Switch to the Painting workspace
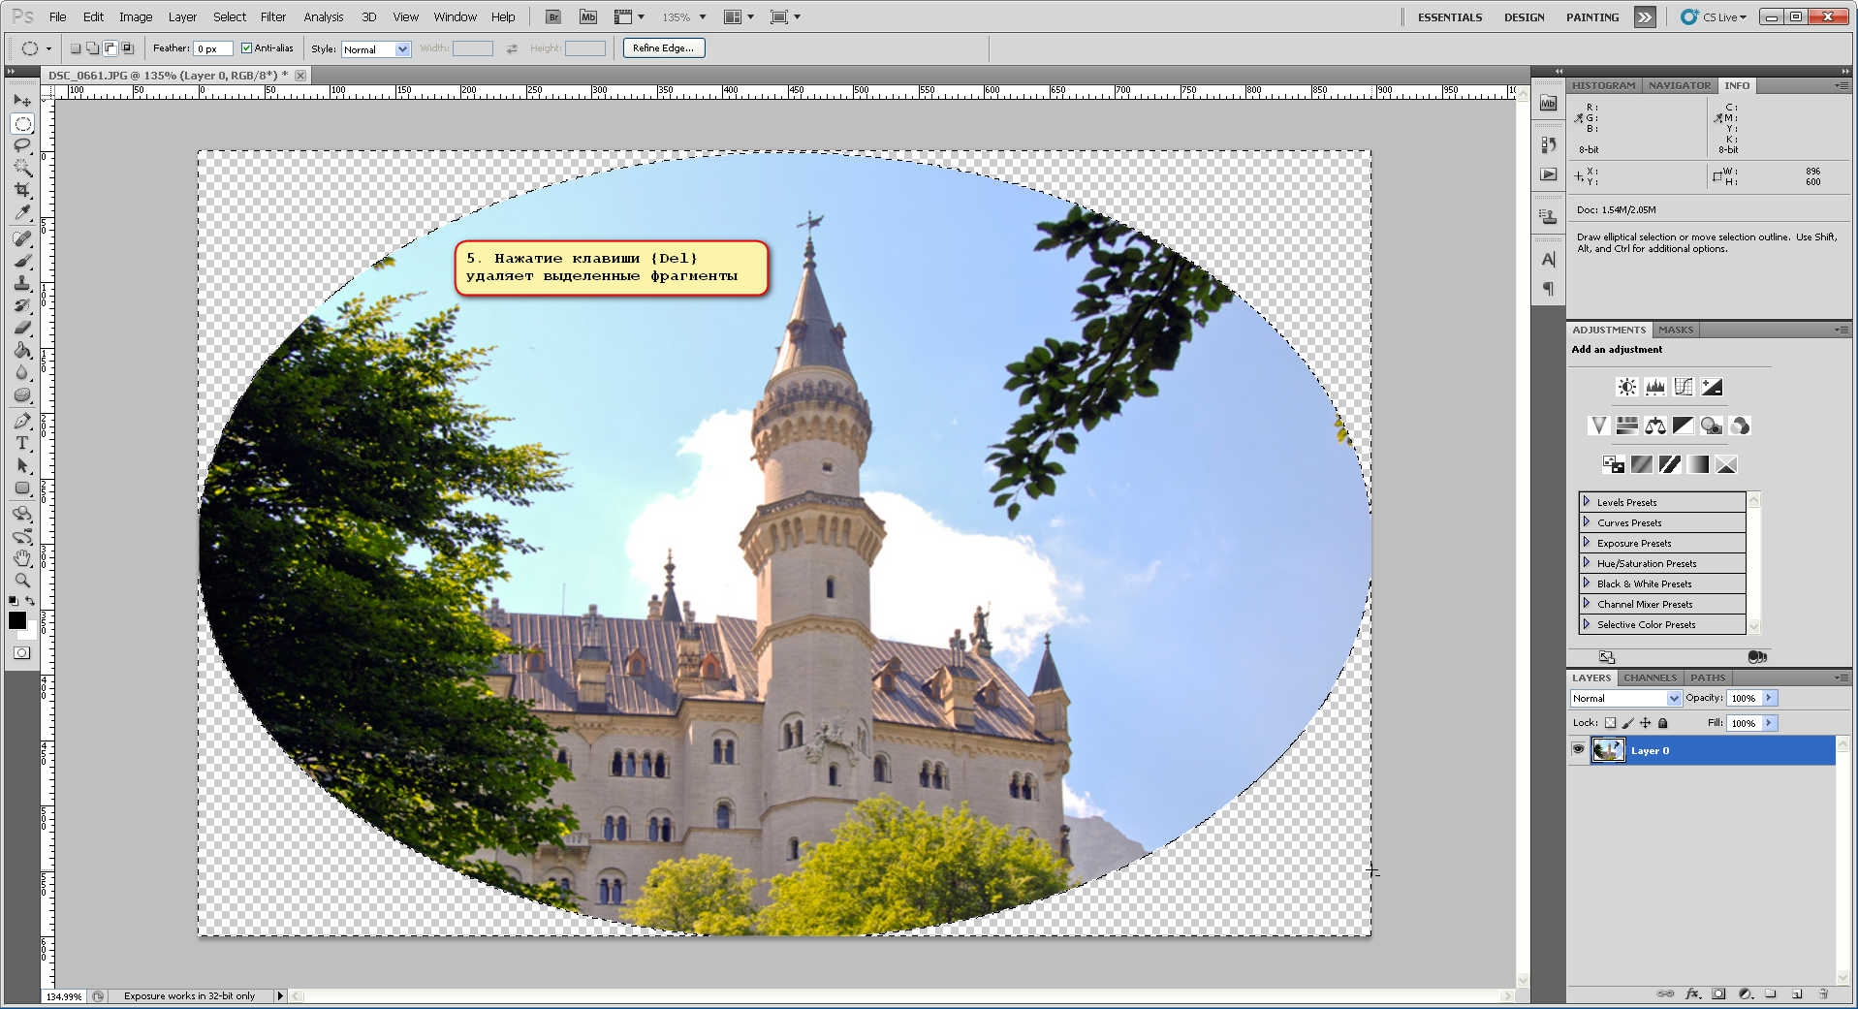The width and height of the screenshot is (1858, 1009). tap(1592, 17)
